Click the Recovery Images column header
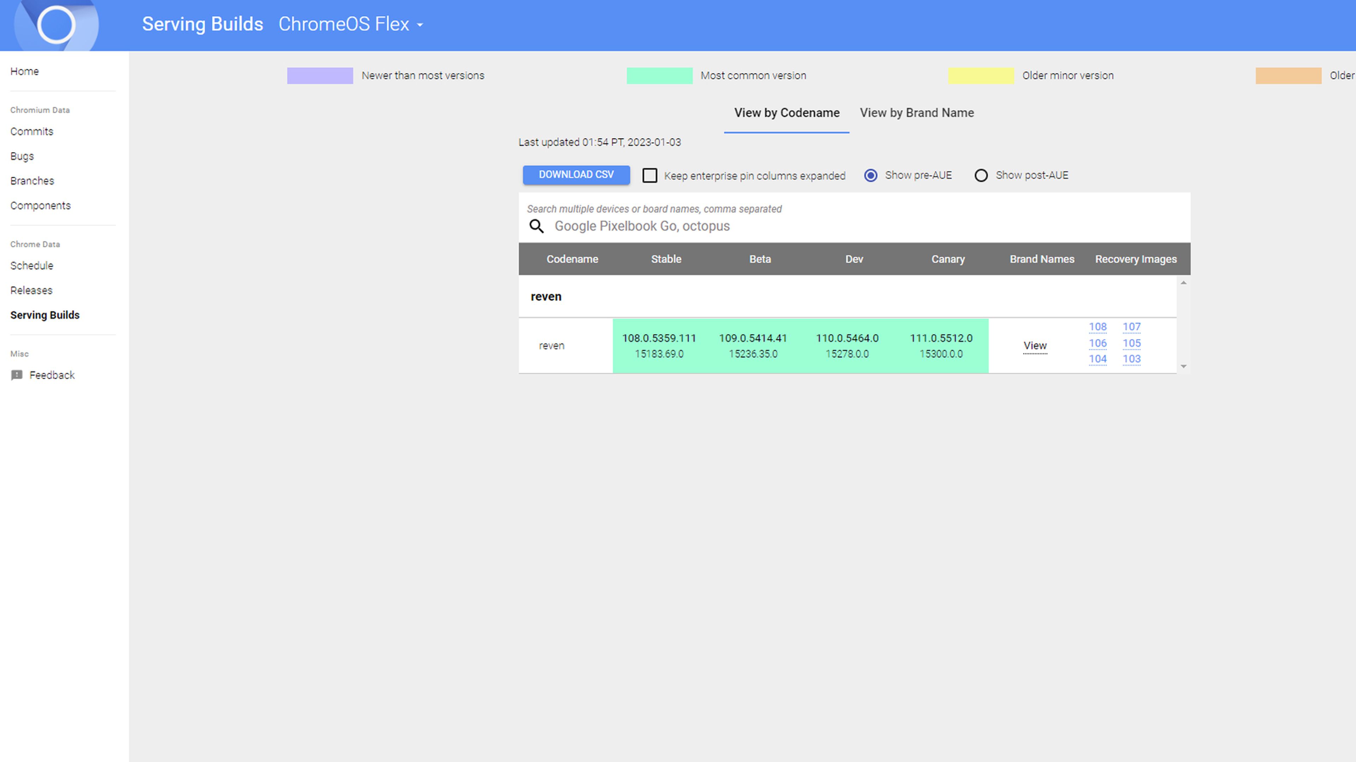Viewport: 1356px width, 762px height. point(1135,259)
